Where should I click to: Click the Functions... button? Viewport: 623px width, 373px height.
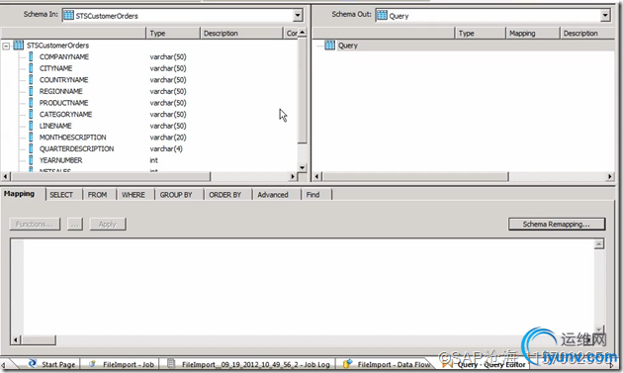35,224
